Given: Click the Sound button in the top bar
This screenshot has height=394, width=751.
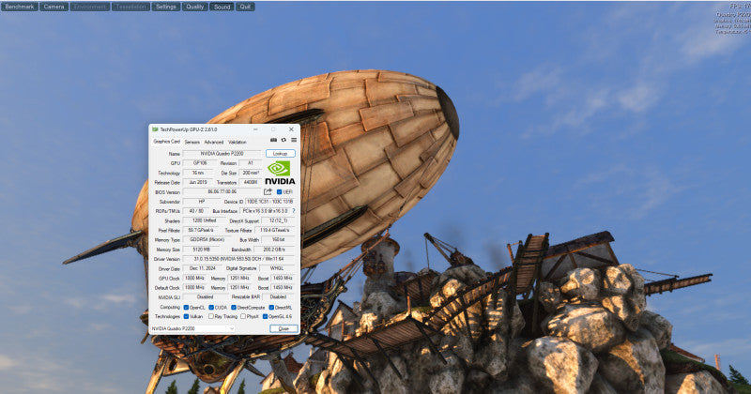Looking at the screenshot, I should (x=222, y=7).
